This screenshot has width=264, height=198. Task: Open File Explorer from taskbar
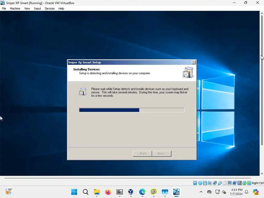[97, 192]
